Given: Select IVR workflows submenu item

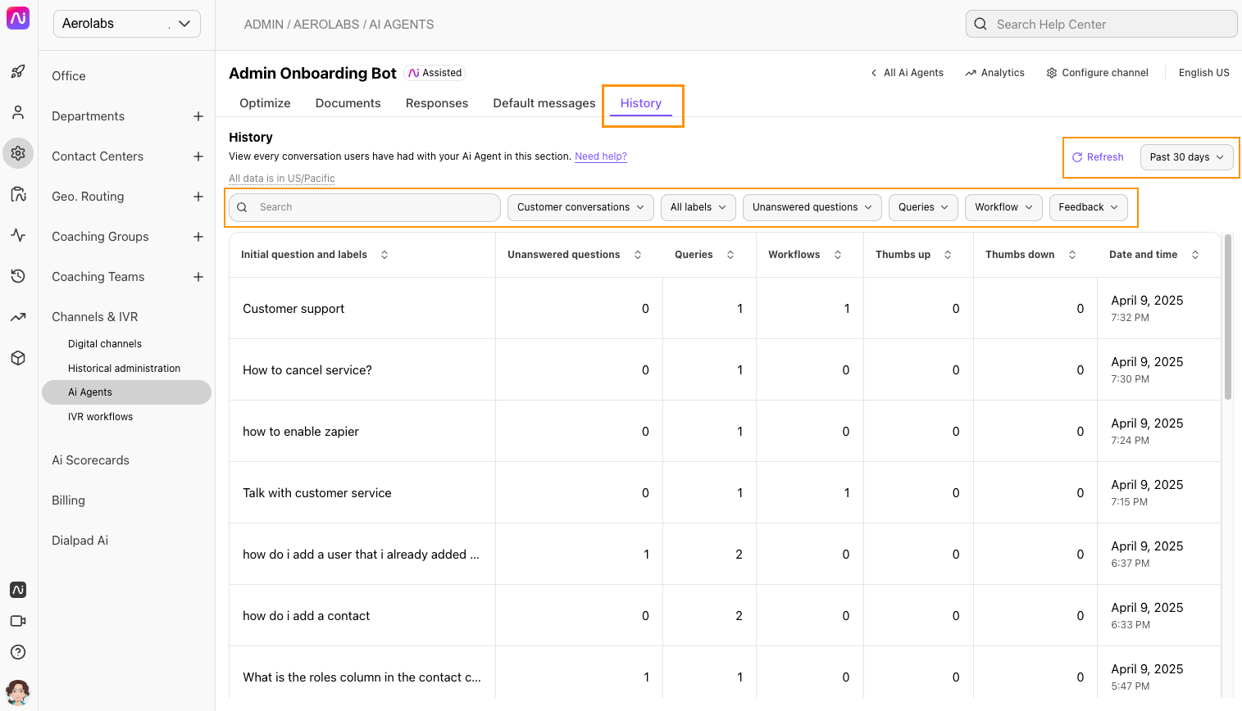Looking at the screenshot, I should 100,417.
